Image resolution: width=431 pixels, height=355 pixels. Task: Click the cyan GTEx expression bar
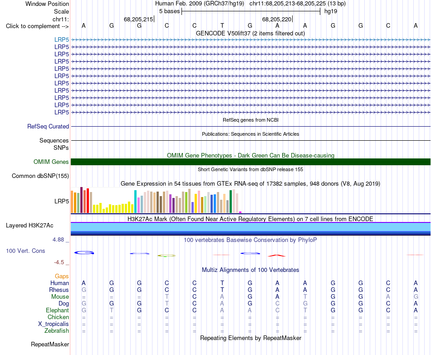(135, 202)
